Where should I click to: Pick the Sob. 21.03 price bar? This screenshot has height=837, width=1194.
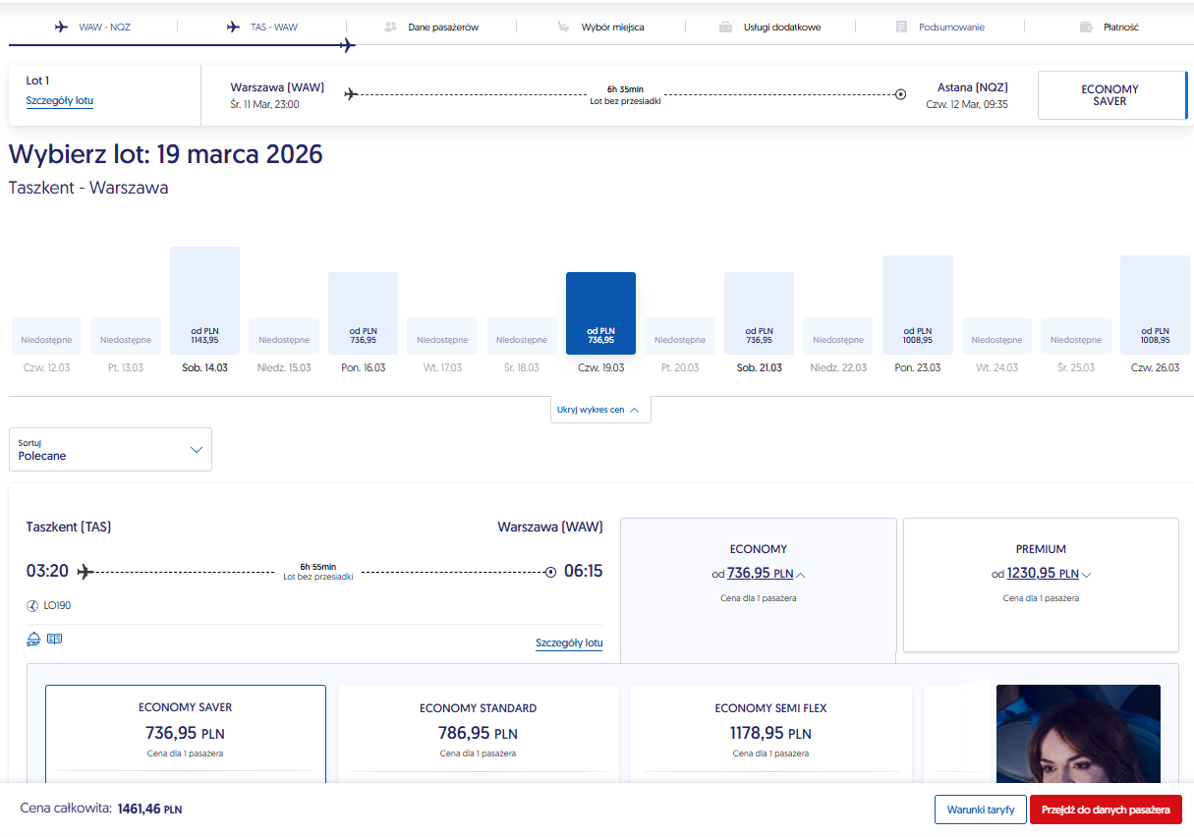click(x=759, y=313)
